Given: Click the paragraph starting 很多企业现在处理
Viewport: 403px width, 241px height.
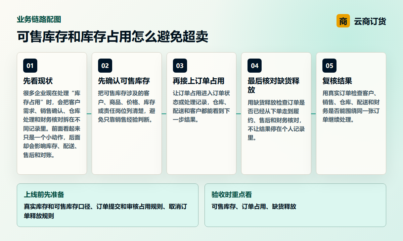Looking at the screenshot, I should point(52,124).
